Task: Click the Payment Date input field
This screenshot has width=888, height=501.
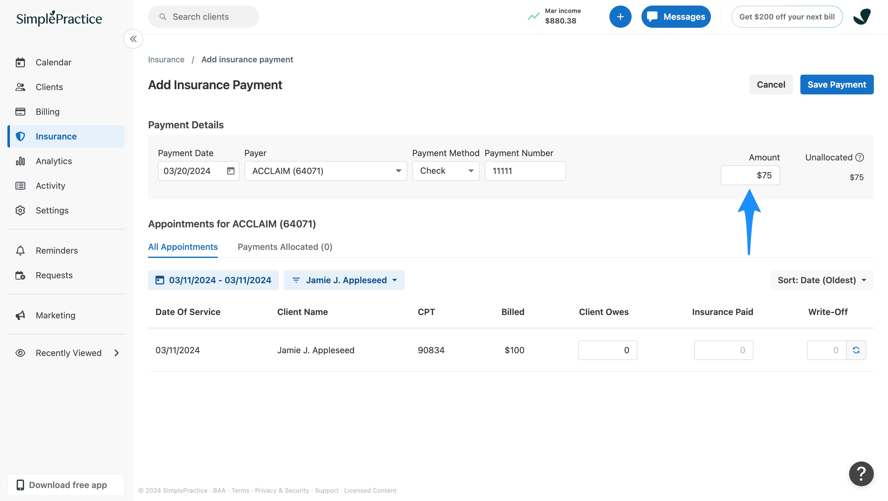Action: [198, 171]
